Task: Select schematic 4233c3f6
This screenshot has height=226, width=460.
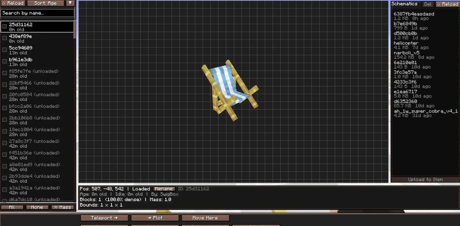Action: [x=425, y=84]
